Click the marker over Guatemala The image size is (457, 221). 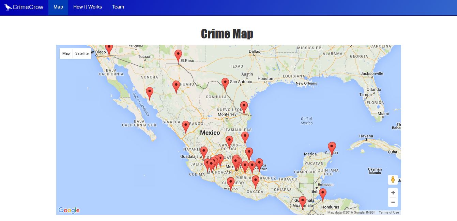[302, 203]
